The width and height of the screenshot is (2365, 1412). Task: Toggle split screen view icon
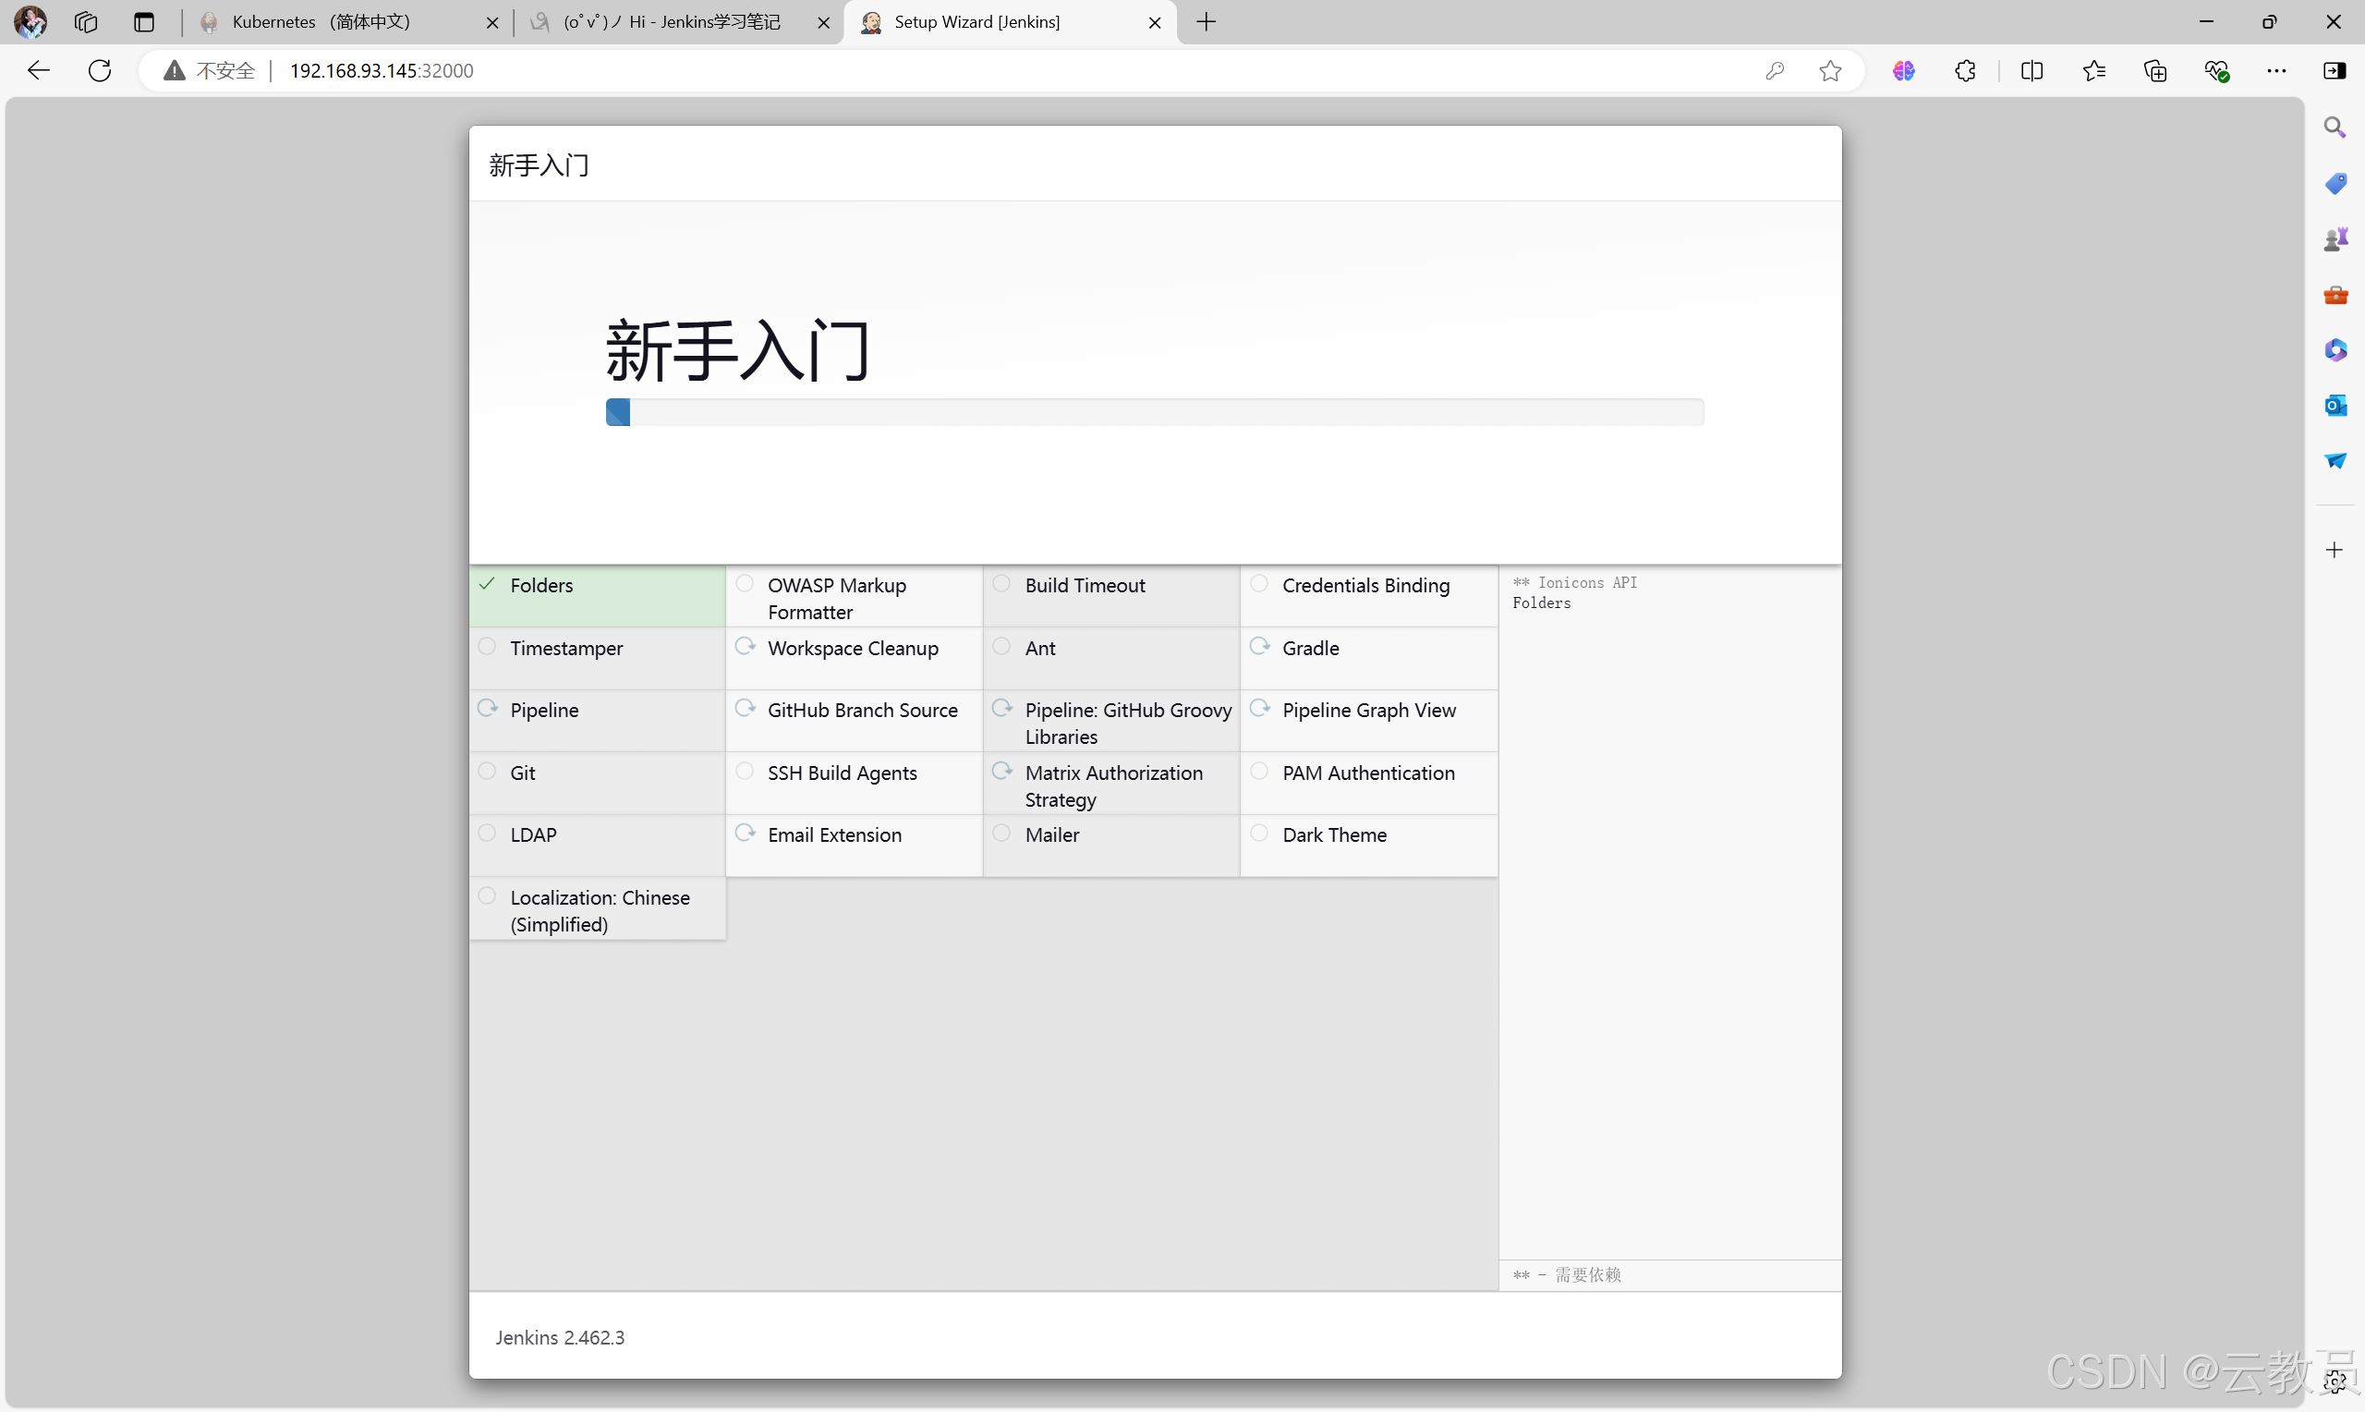2032,70
